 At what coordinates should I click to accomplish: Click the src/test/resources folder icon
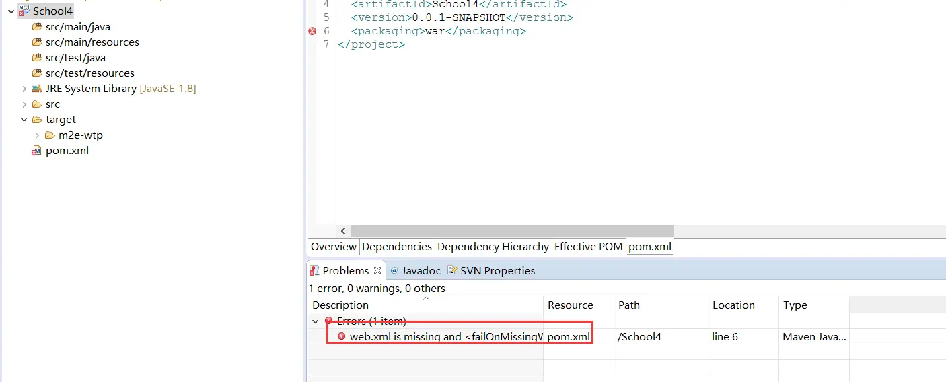37,73
